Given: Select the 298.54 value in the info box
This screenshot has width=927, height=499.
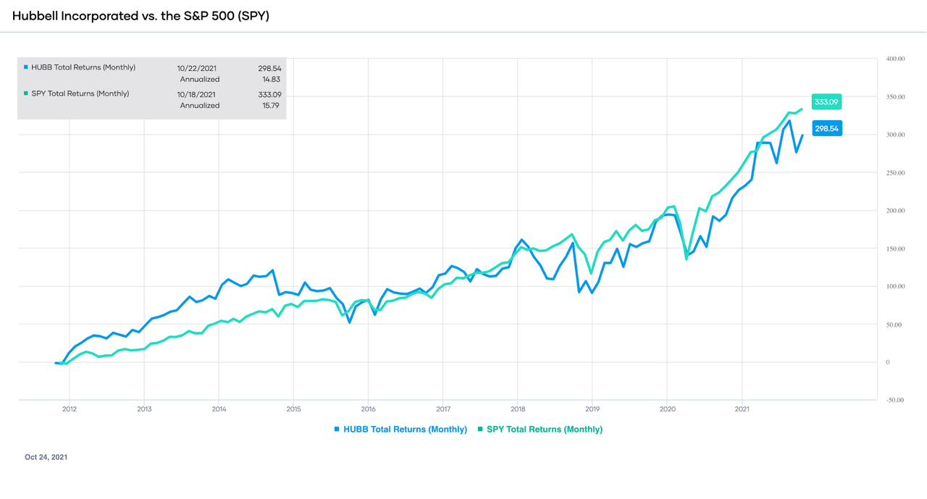Looking at the screenshot, I should [269, 68].
